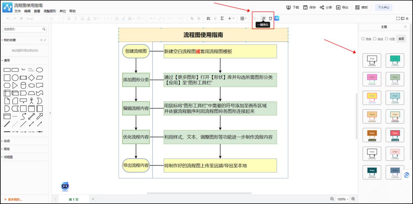Image resolution: width=413 pixels, height=204 pixels.
Task: Toggle the 曲线 curved lines checkbox
Action: pos(374,39)
